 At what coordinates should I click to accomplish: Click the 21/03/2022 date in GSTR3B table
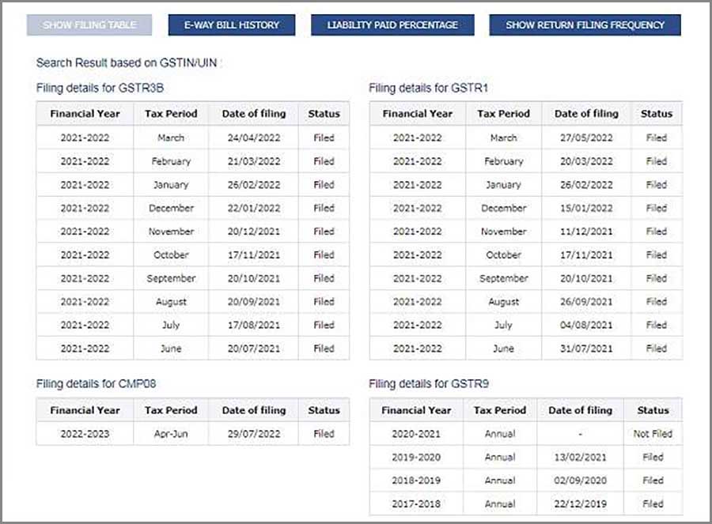click(x=253, y=161)
